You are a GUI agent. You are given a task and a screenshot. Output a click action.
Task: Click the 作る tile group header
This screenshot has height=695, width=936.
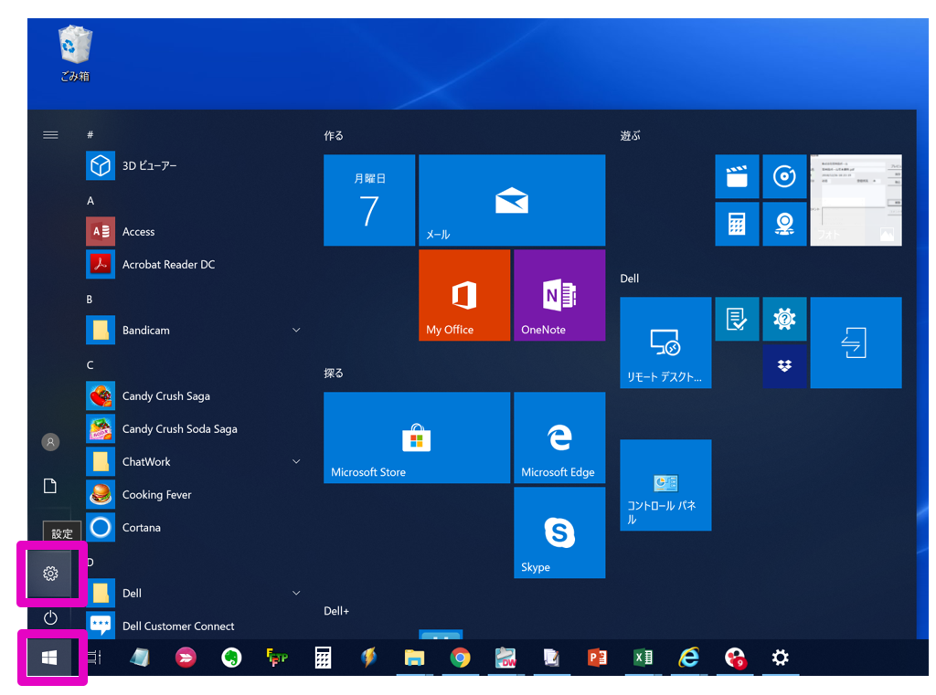click(334, 135)
